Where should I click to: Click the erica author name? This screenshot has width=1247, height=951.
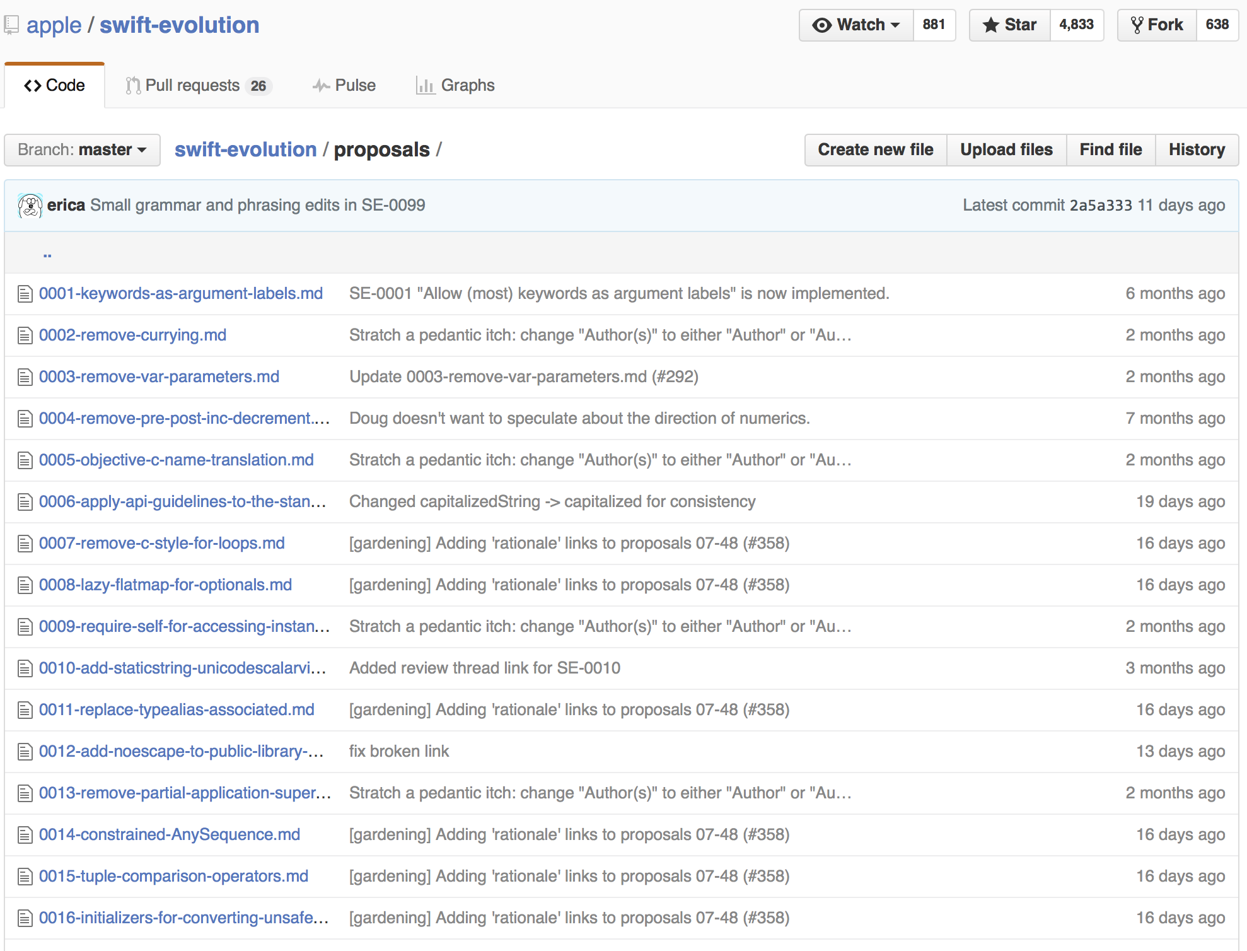[66, 206]
